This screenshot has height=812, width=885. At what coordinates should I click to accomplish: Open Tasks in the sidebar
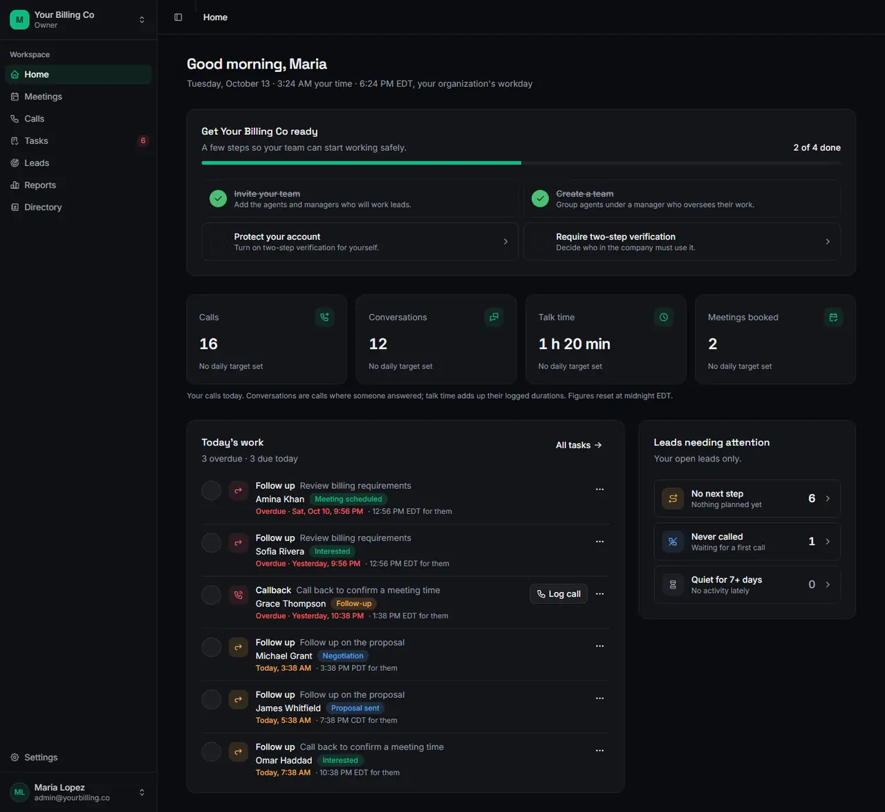(x=78, y=141)
